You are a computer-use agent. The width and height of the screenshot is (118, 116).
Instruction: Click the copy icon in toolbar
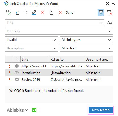point(51,12)
